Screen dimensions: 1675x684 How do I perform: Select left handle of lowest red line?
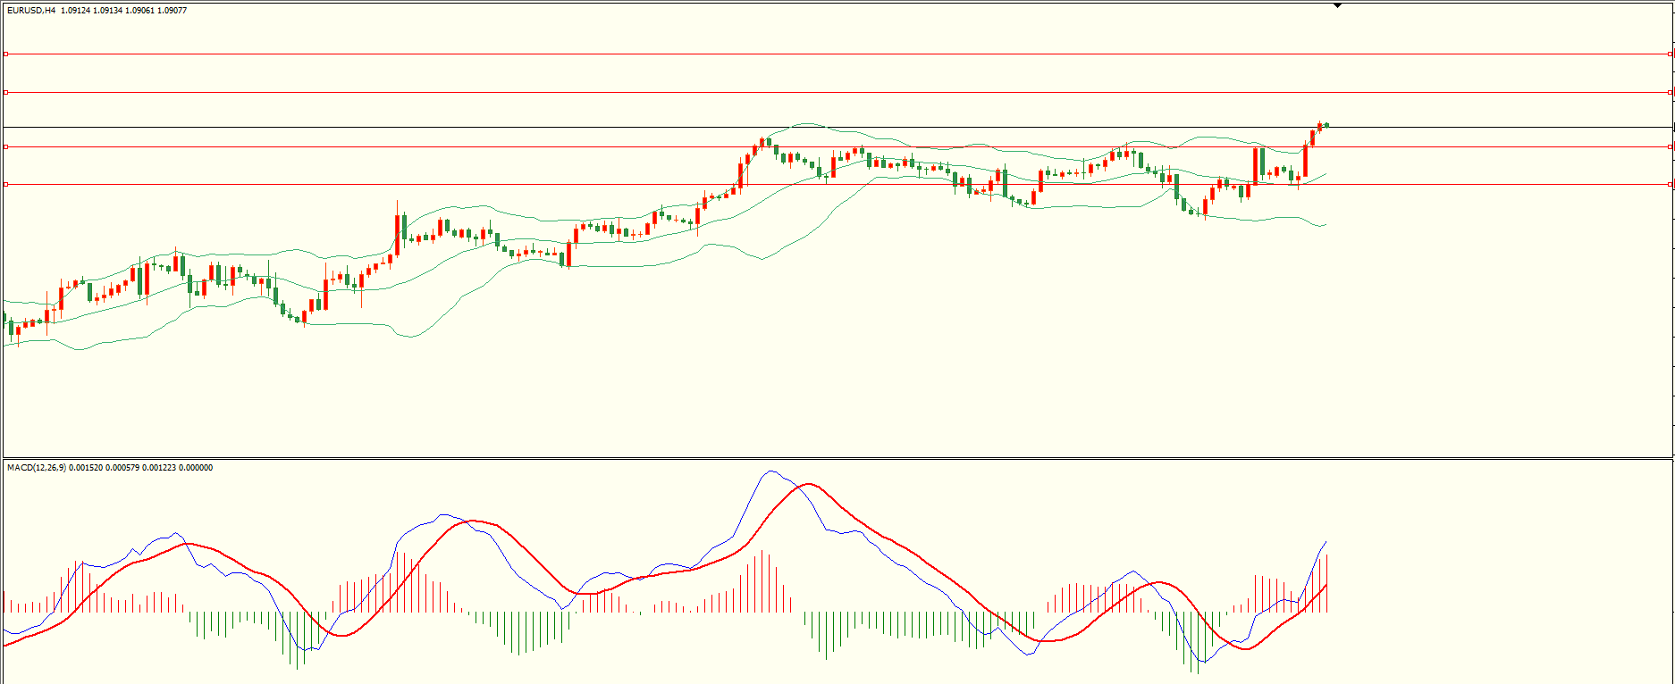click(5, 184)
